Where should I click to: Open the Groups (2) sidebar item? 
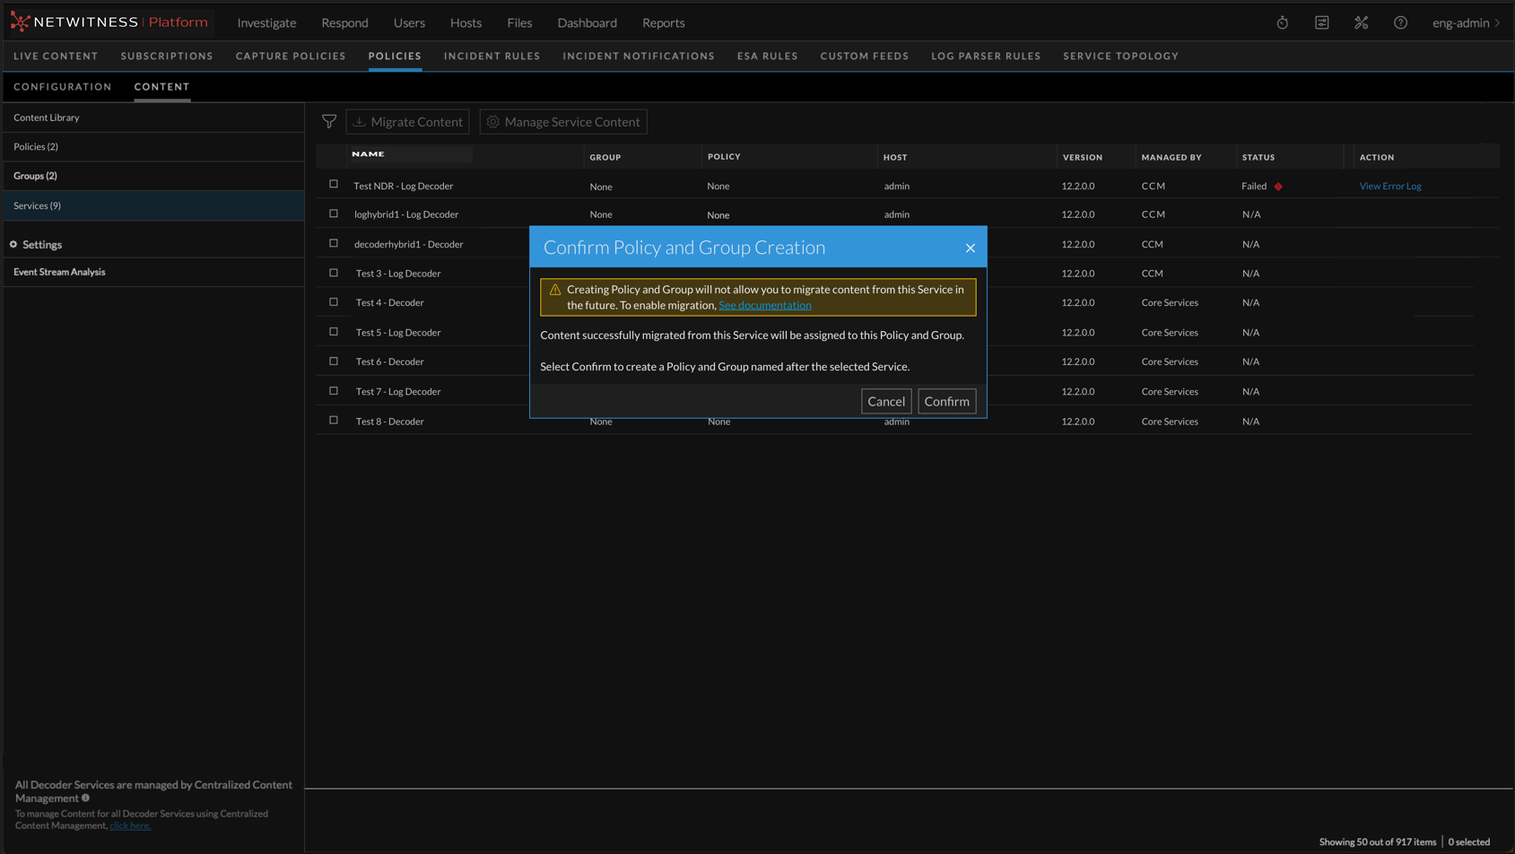[35, 176]
